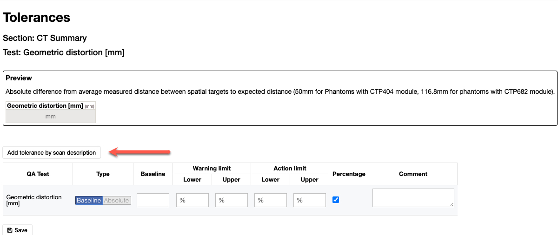Image resolution: width=558 pixels, height=235 pixels.
Task: Click Add tolerance by scan description
Action: click(52, 152)
